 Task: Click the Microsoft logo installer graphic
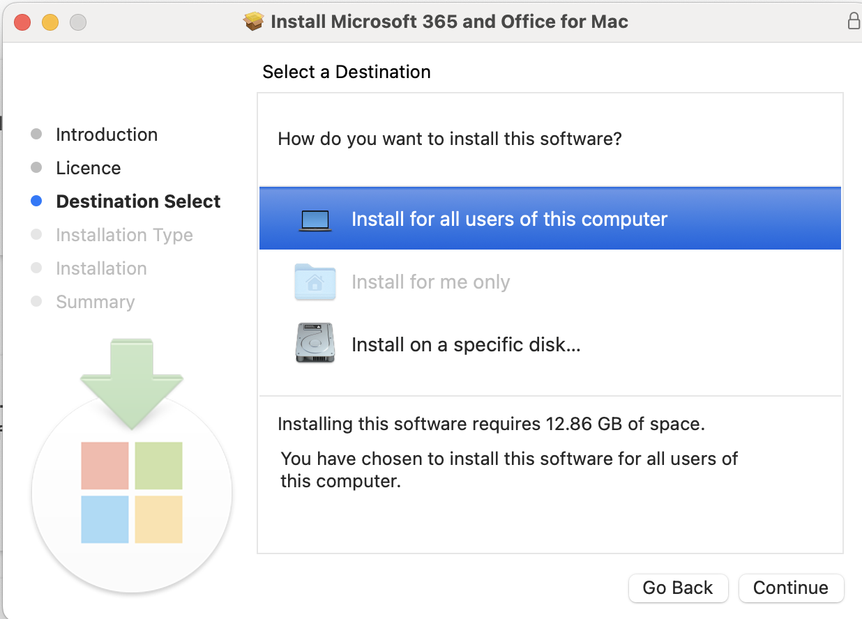pyautogui.click(x=132, y=467)
